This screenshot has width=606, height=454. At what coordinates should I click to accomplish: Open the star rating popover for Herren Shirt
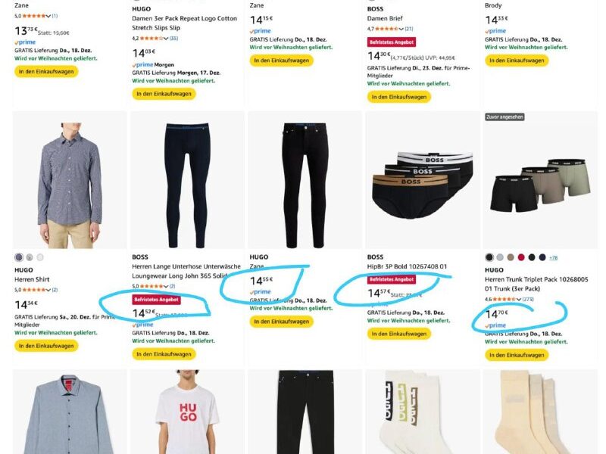coord(35,290)
